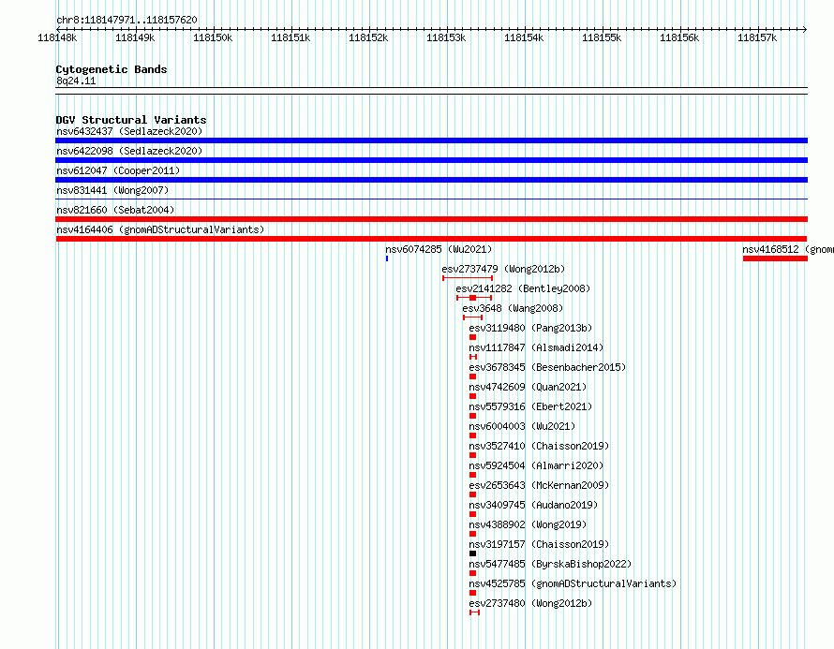Open the nsv6074285 (Wu2021) label
The width and height of the screenshot is (834, 649).
pos(439,249)
